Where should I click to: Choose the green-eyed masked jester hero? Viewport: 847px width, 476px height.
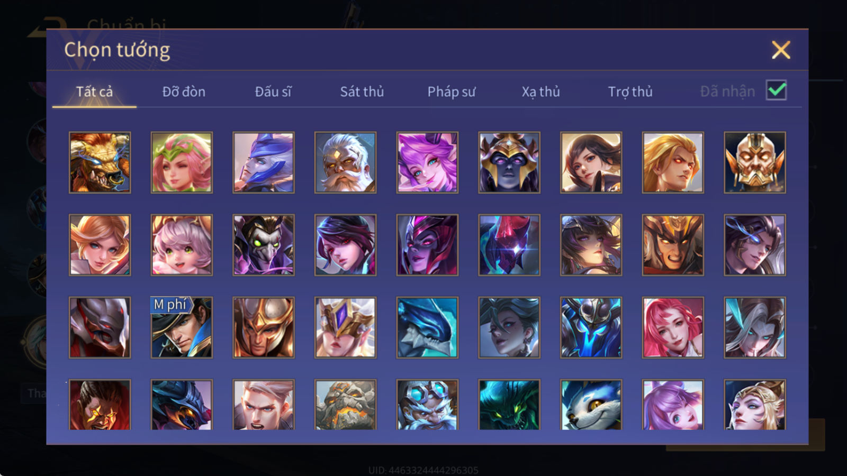[x=264, y=245]
